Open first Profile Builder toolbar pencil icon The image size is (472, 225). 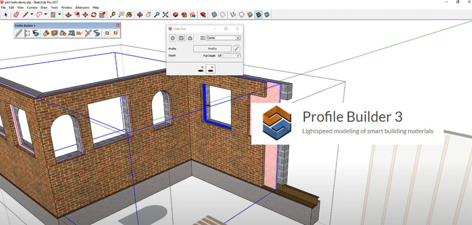tap(19, 33)
